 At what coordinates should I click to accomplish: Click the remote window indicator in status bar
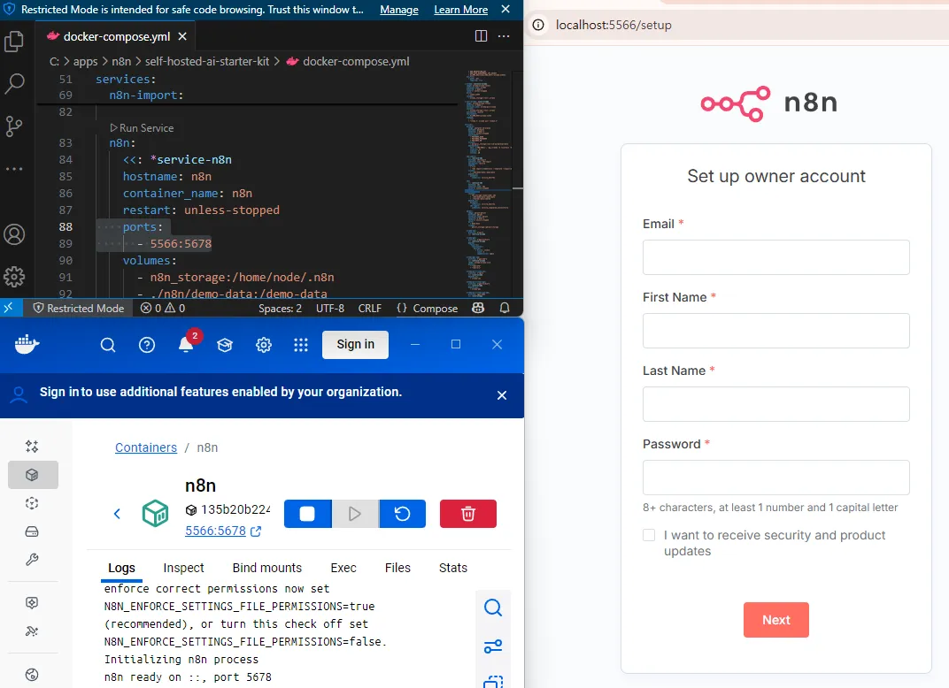(9, 308)
